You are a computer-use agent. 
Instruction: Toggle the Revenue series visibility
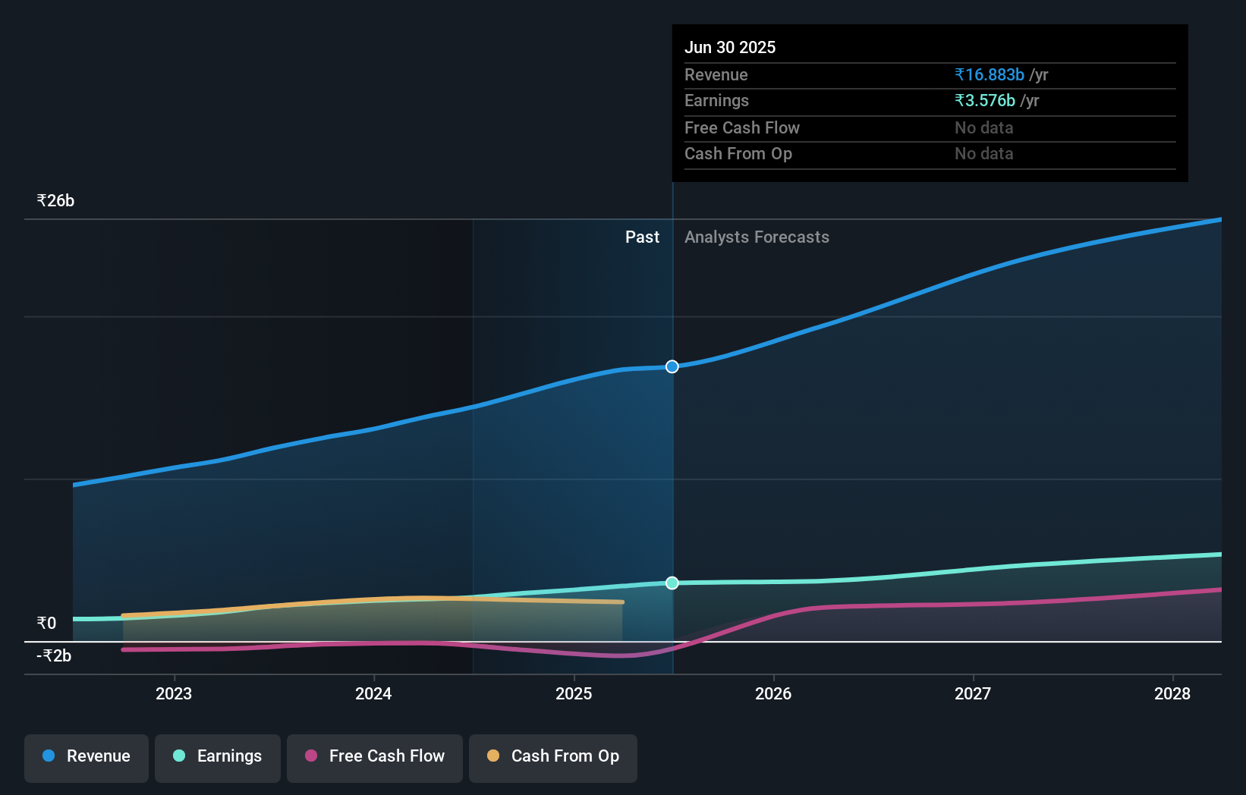(86, 756)
